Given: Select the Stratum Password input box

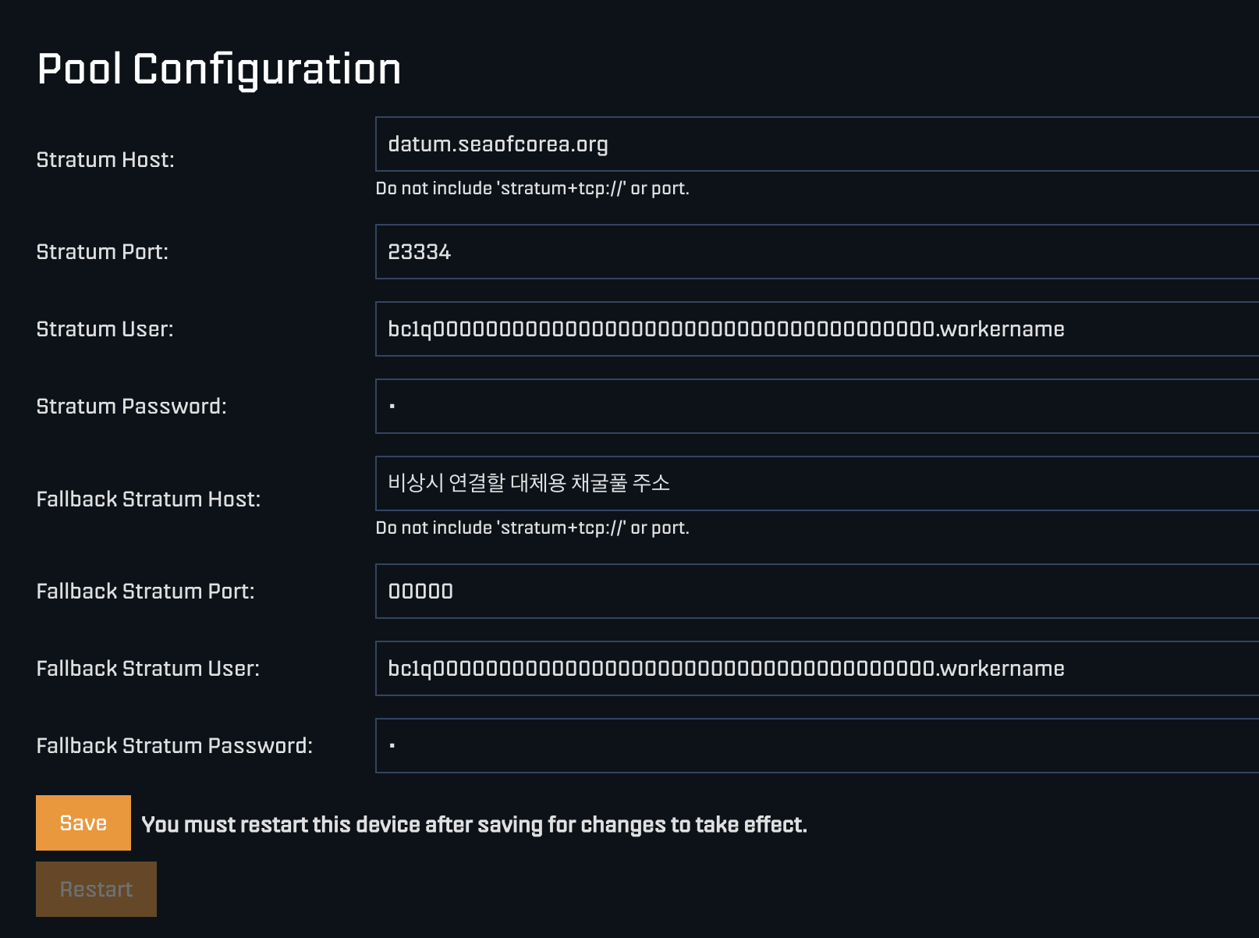Looking at the screenshot, I should 816,407.
